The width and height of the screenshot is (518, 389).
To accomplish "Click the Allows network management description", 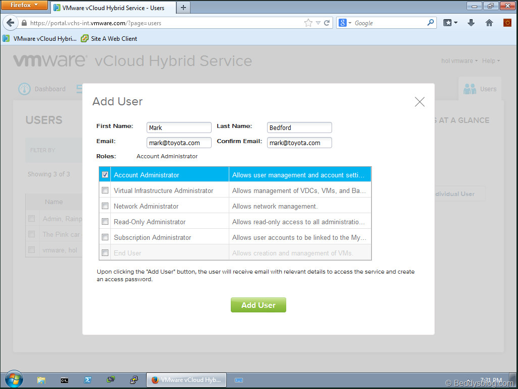I will (275, 206).
